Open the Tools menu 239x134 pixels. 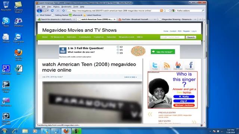(x=75, y=7)
